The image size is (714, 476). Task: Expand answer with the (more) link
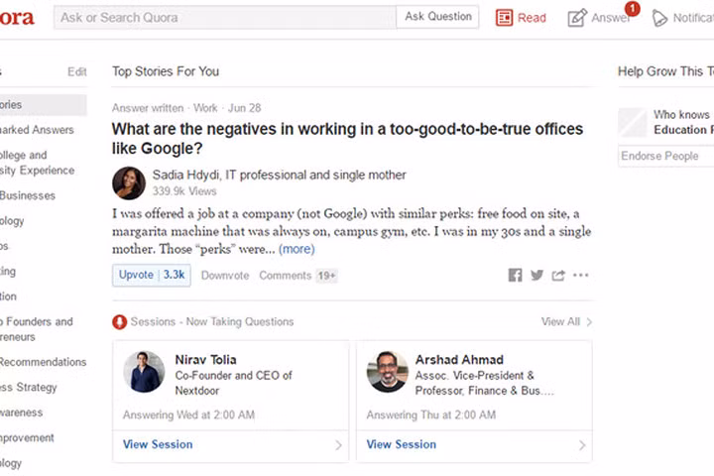(x=297, y=249)
